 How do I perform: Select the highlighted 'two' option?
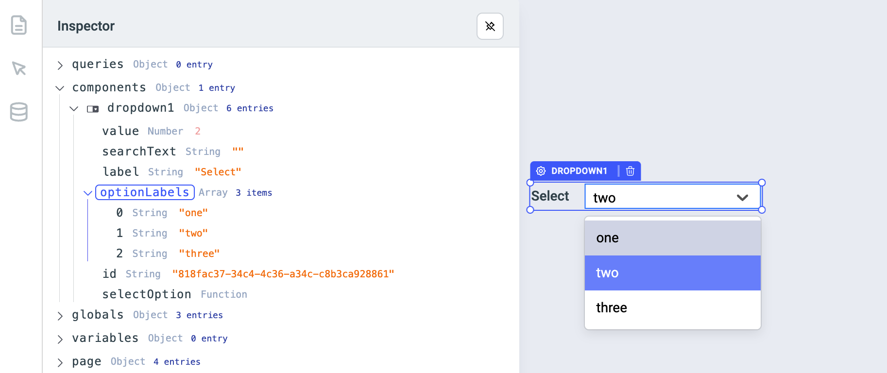tap(672, 273)
